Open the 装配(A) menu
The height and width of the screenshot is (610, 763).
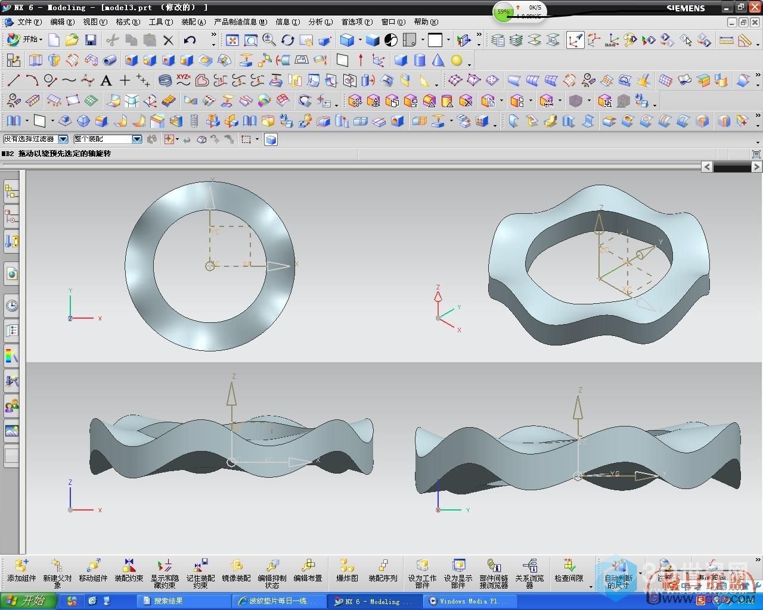point(193,22)
